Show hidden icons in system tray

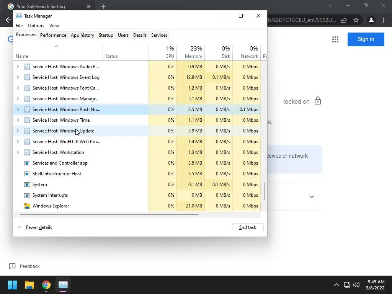pos(336,285)
